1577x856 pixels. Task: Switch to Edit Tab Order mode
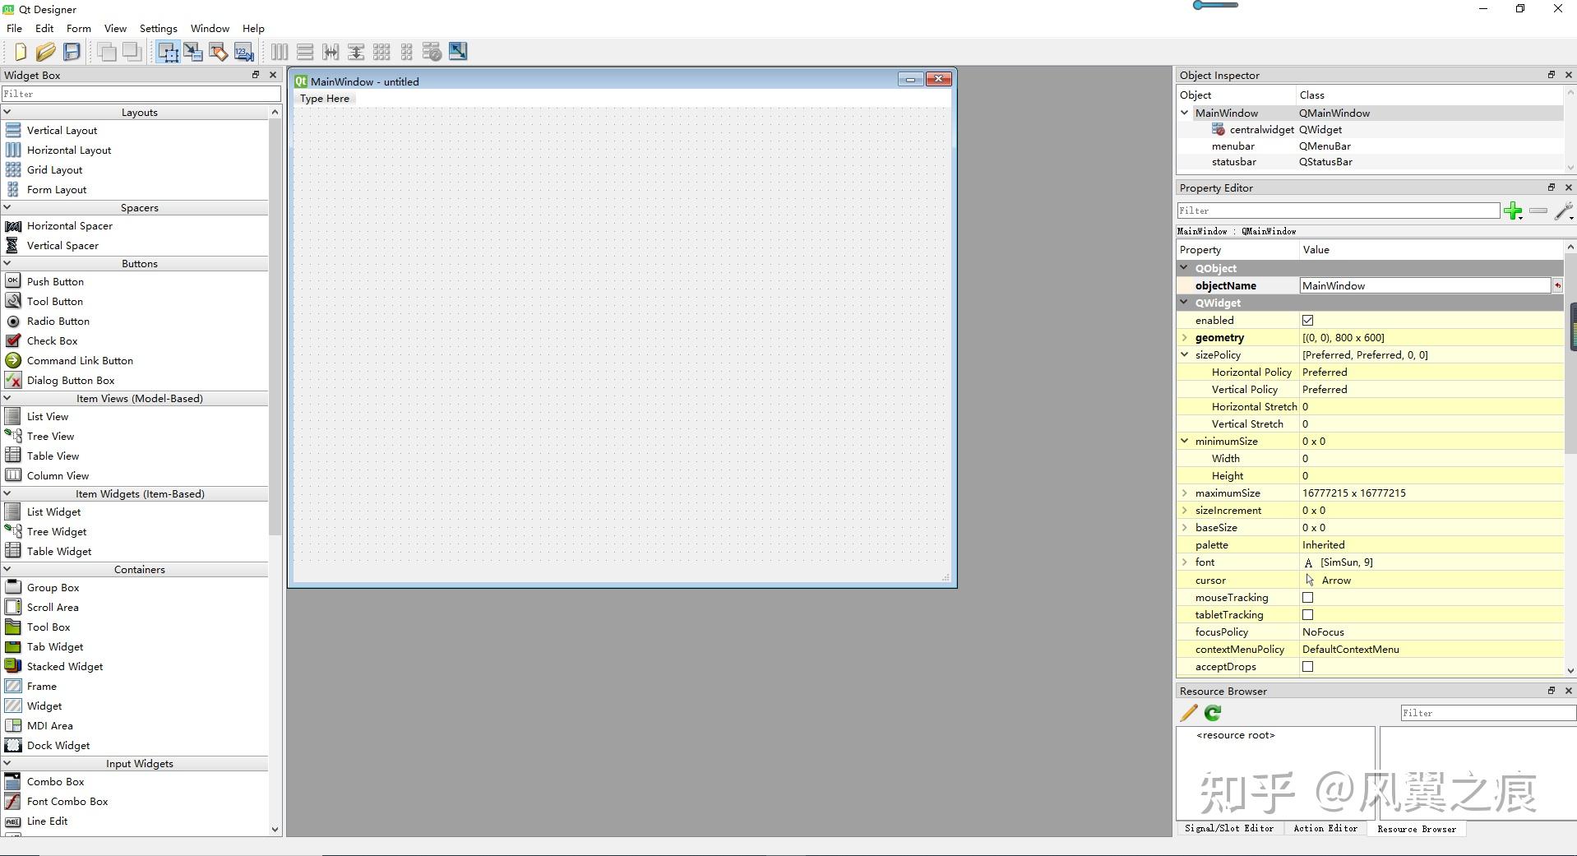pos(244,52)
